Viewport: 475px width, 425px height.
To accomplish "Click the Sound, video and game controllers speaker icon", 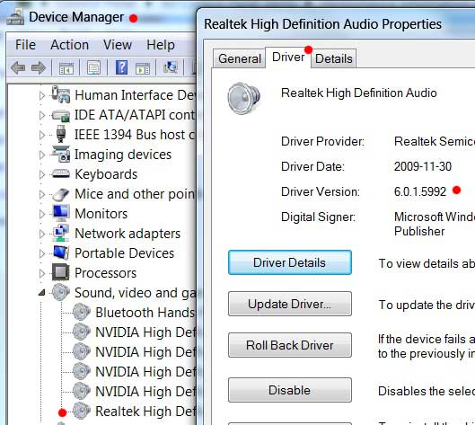I will tap(61, 292).
